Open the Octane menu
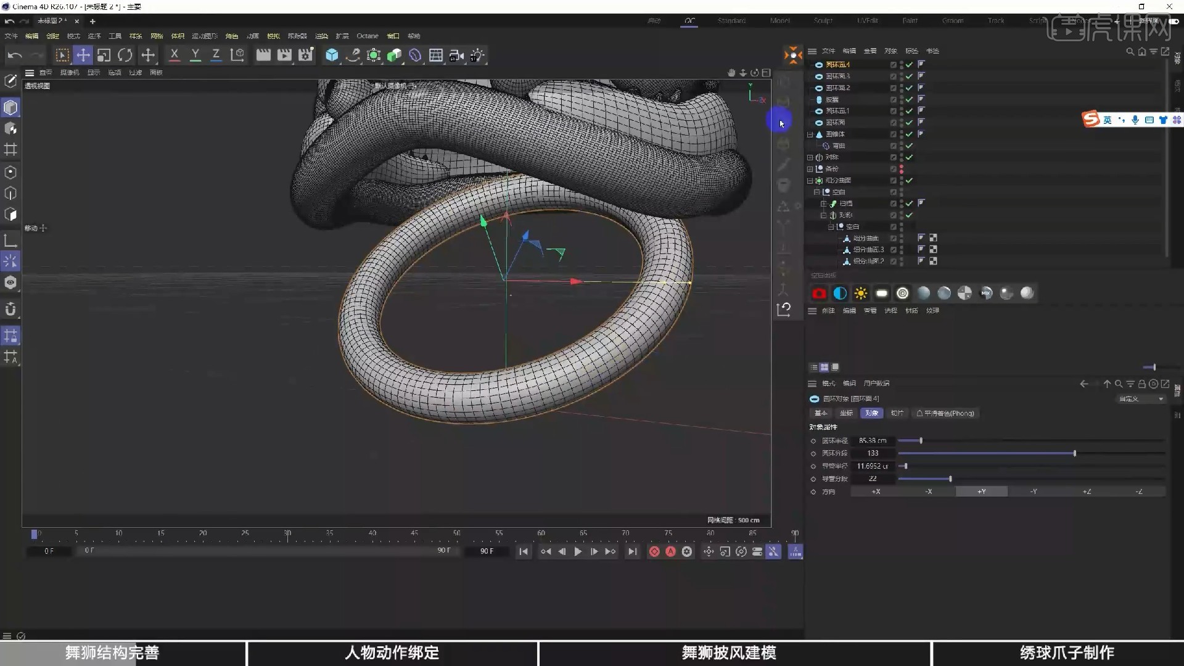1184x666 pixels. (368, 36)
